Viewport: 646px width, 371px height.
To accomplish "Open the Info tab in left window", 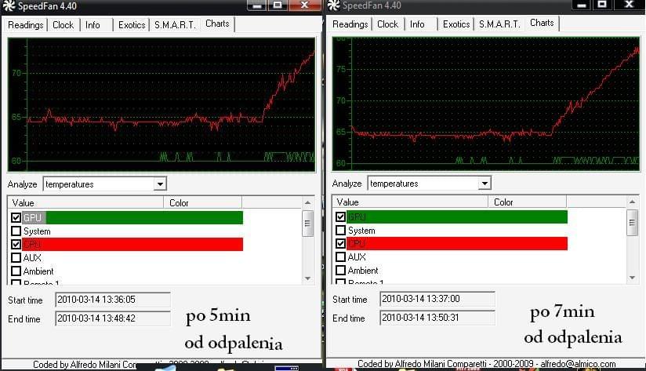I will click(93, 25).
